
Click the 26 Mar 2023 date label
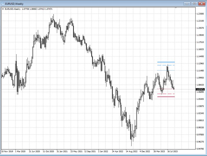pos(159,151)
